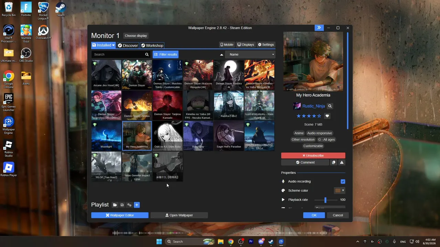
Task: Open Discord from the taskbar
Action: (x=261, y=242)
